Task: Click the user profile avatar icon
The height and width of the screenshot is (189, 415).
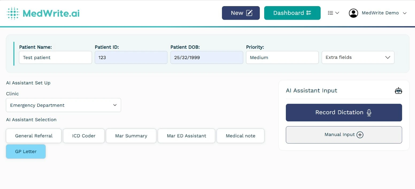Action: 353,13
